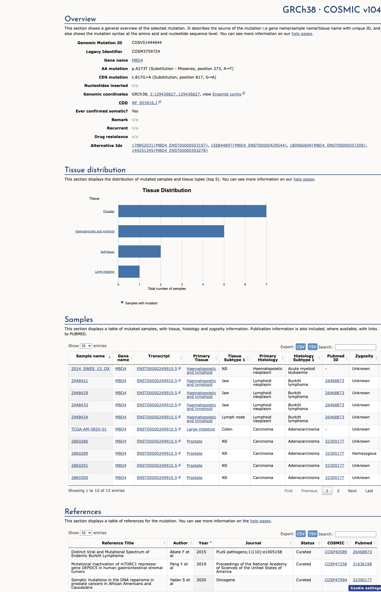The height and width of the screenshot is (592, 381).
Task: Click transcript external icon in TCGA-AM-5820-01 row
Action: [x=179, y=429]
